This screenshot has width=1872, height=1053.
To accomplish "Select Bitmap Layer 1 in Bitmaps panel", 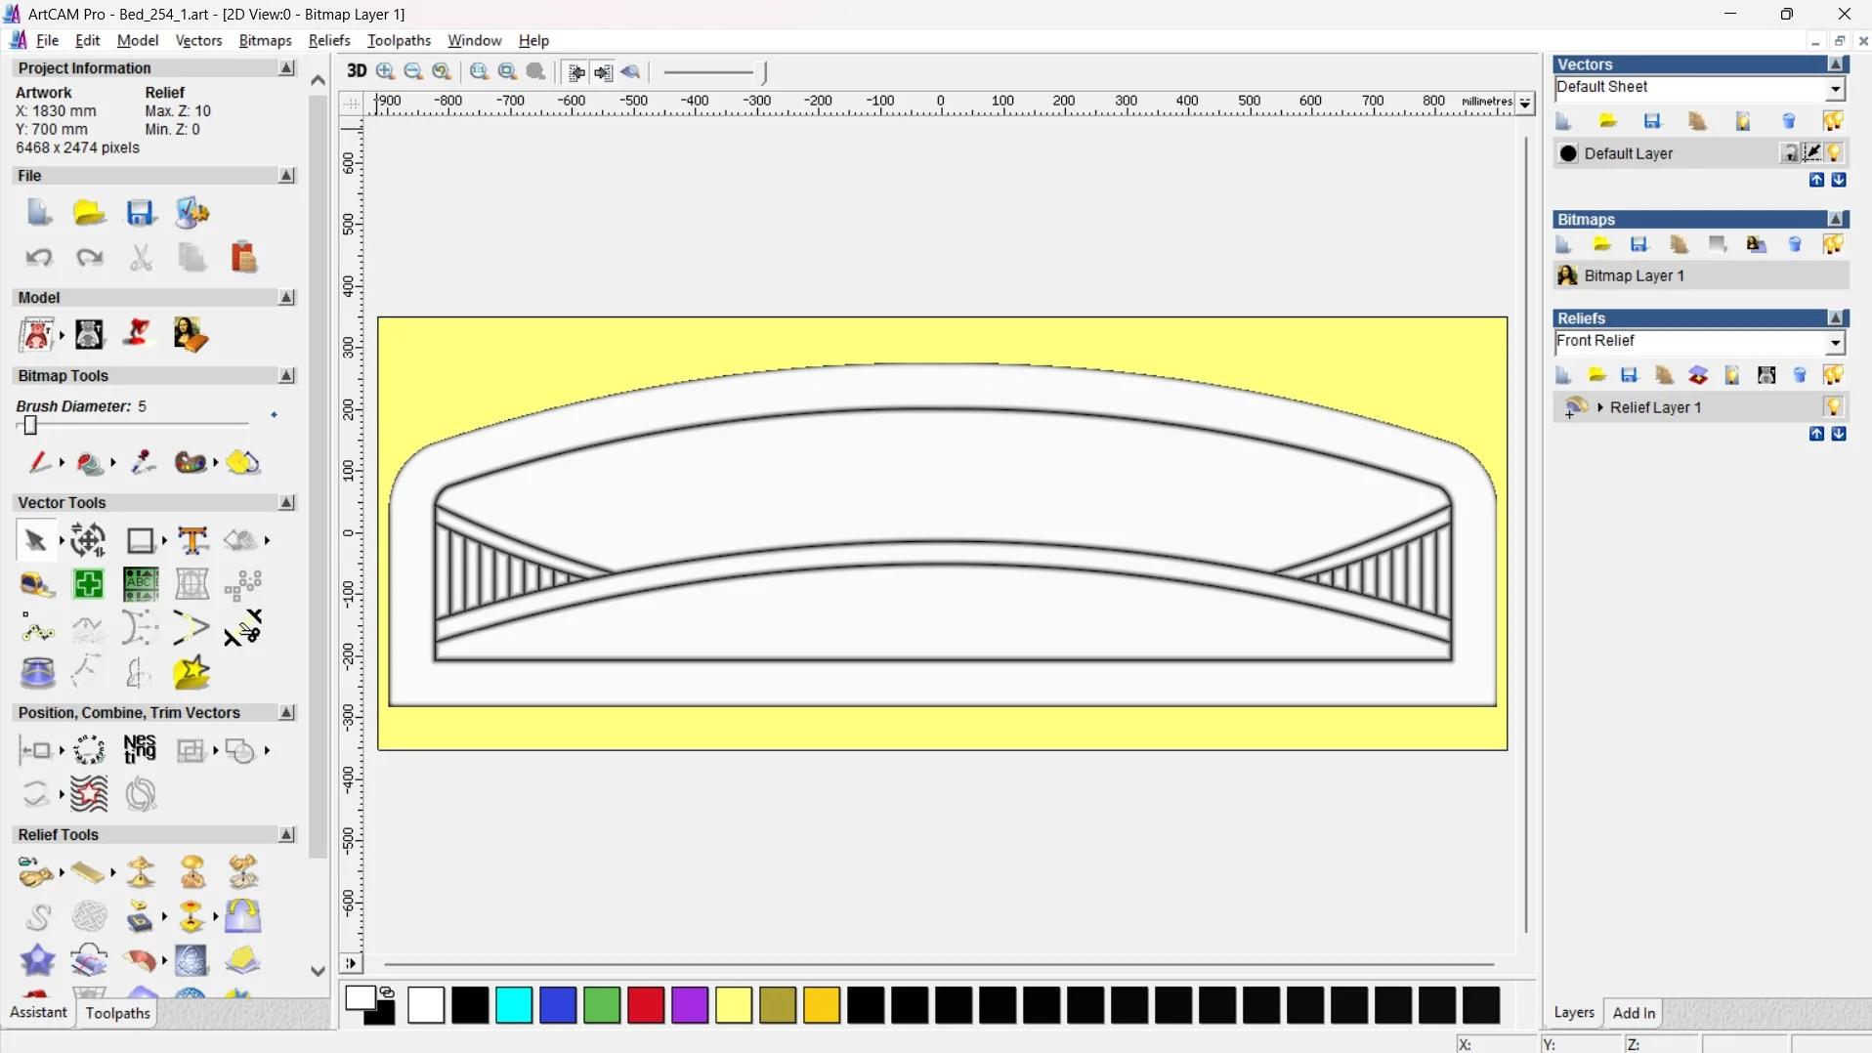I will pos(1634,275).
